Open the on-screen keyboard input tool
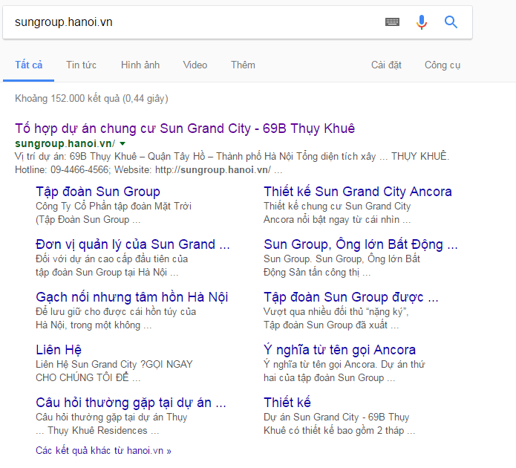This screenshot has height=468, width=516. coord(392,22)
